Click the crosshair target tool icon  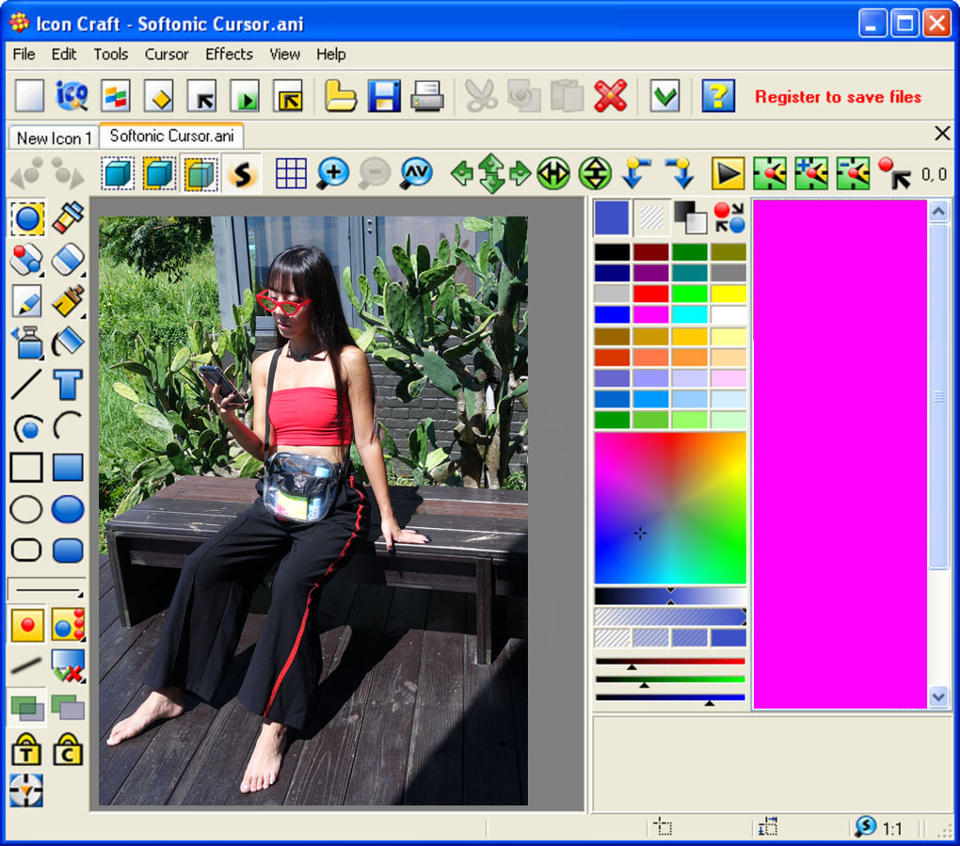pyautogui.click(x=26, y=790)
